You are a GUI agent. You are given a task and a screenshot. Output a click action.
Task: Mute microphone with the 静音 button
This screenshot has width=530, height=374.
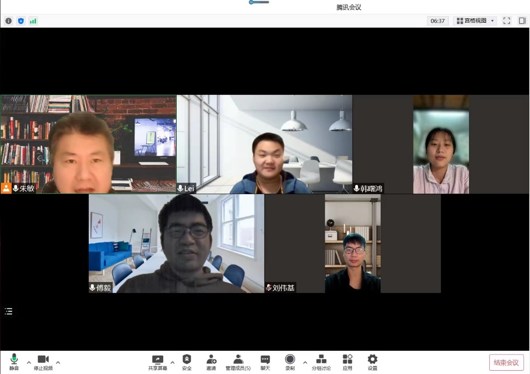(14, 362)
